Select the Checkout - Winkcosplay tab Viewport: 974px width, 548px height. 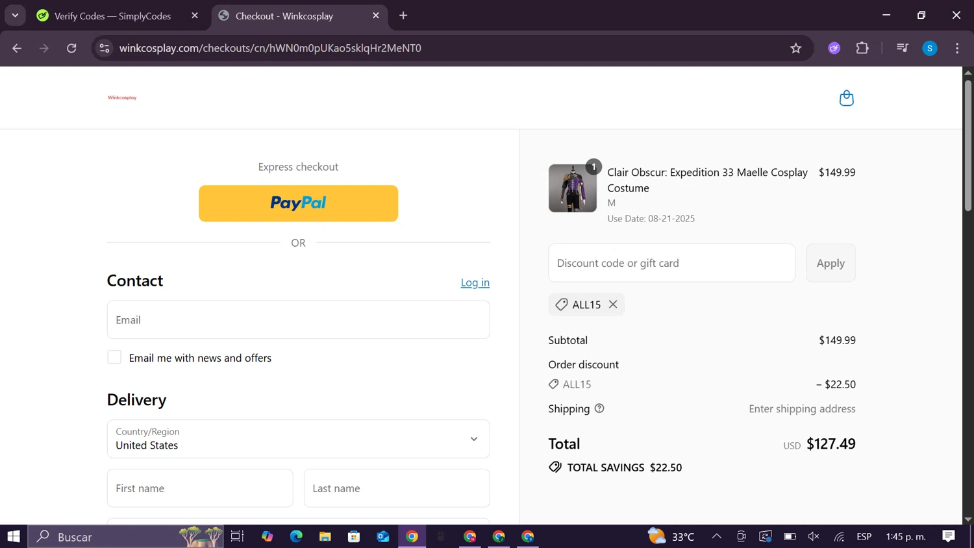coord(284,16)
